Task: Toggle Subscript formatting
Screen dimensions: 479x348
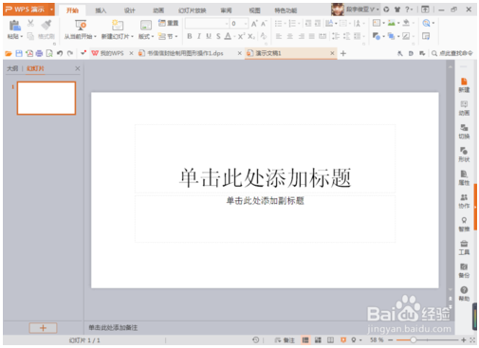Action: [x=251, y=36]
